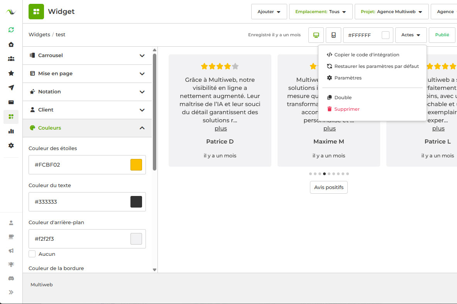Click plus link in Patrice D review

tap(221, 128)
